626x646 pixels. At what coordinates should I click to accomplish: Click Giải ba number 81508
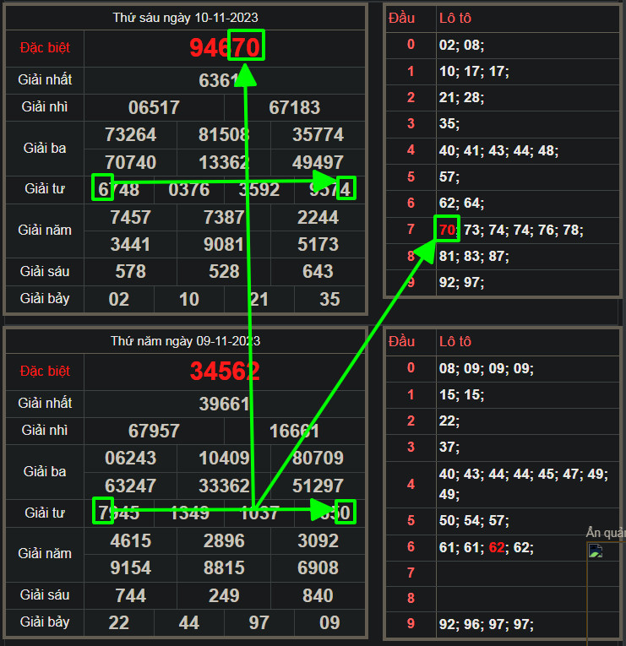224,135
